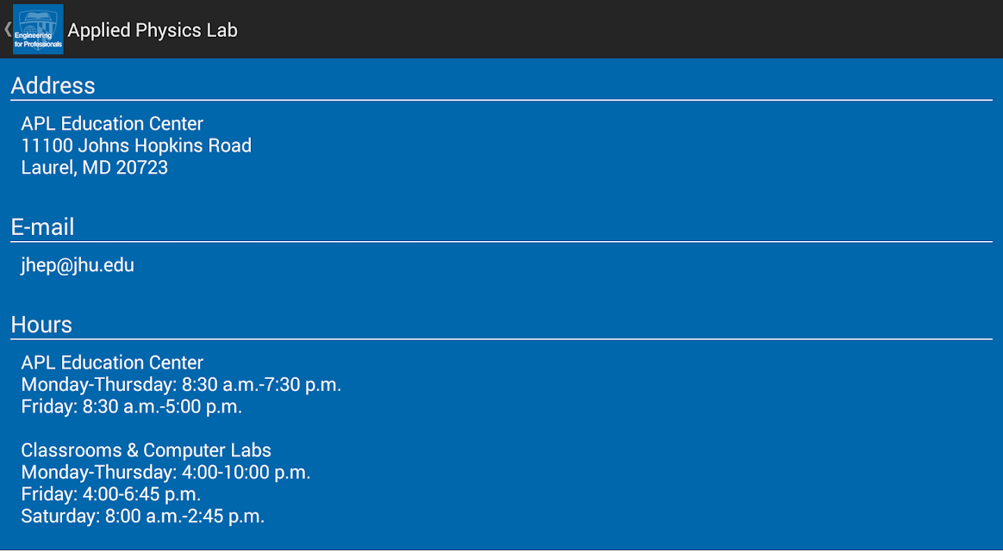Tap Friday 4:00-6:45 p.m. line

click(111, 494)
